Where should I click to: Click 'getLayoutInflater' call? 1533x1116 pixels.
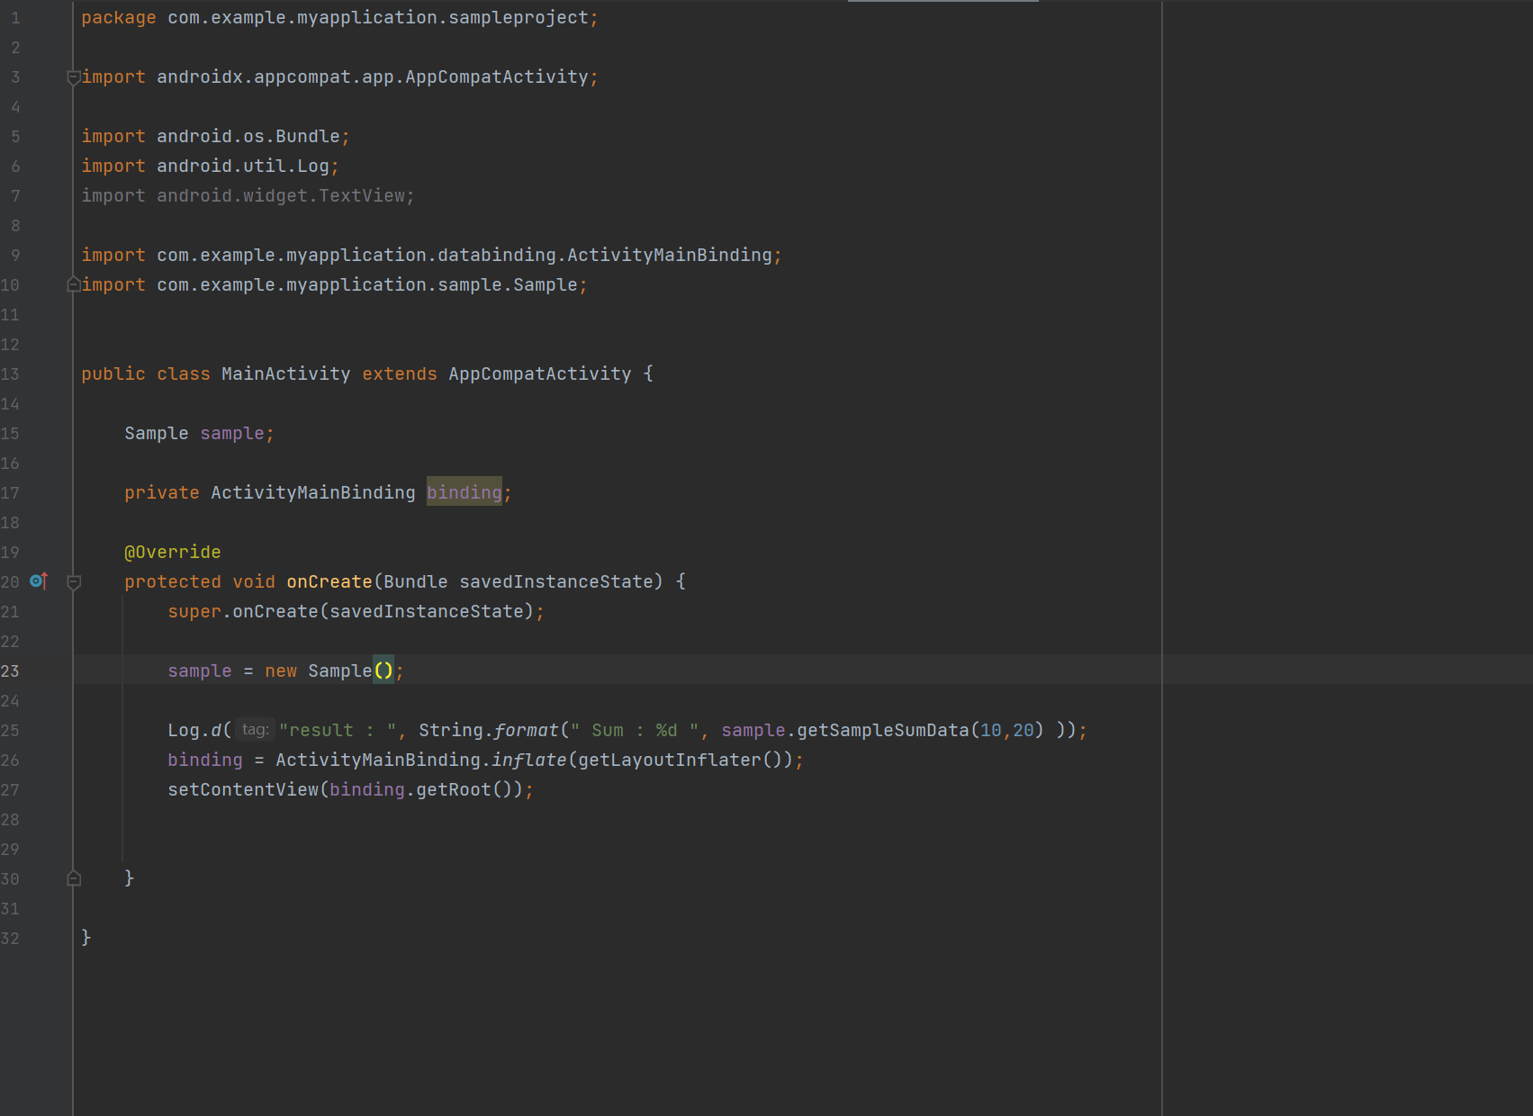pos(670,760)
